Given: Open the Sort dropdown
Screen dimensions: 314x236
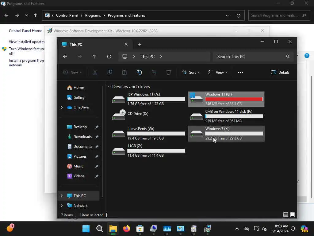Looking at the screenshot, I should point(191,73).
